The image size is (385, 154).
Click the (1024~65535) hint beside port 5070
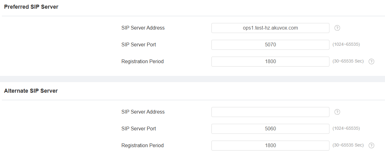(346, 44)
